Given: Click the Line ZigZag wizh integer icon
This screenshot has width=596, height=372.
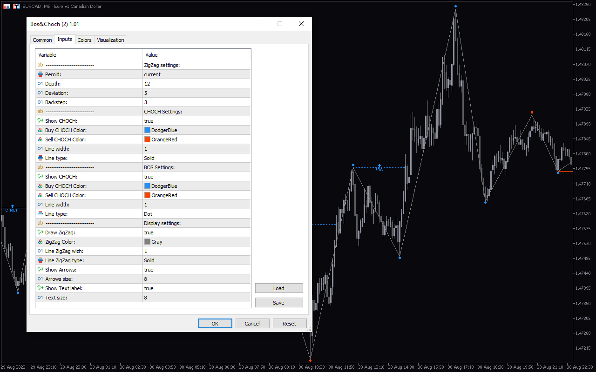Looking at the screenshot, I should coord(40,251).
